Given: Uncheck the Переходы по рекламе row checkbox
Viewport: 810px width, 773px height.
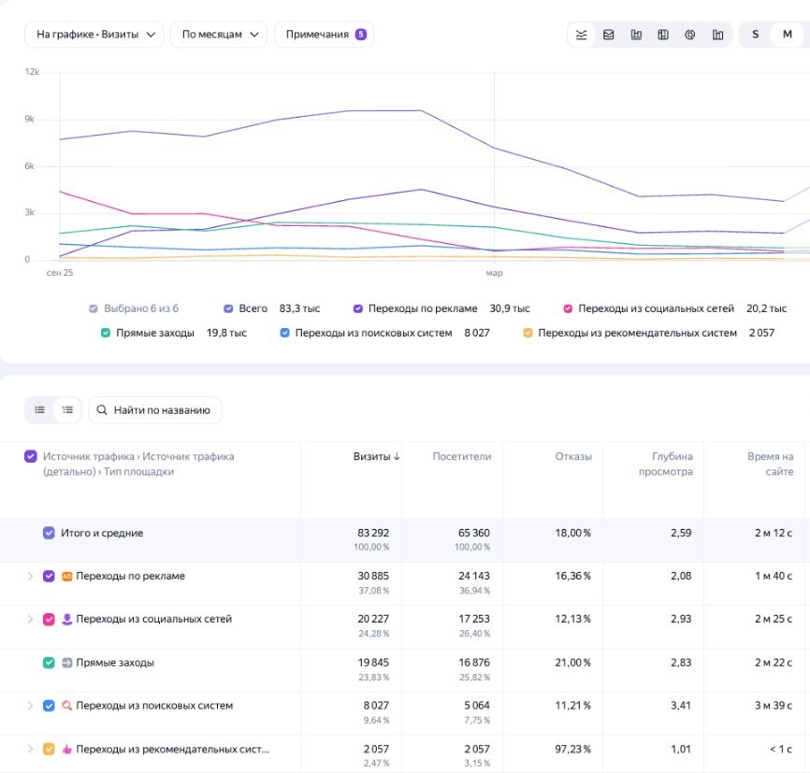Looking at the screenshot, I should click(49, 577).
